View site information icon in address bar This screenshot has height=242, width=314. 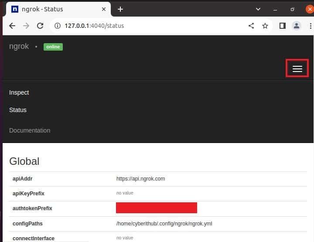click(58, 26)
